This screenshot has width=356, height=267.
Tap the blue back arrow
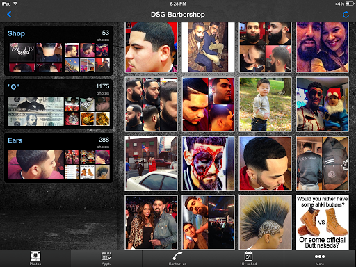tap(9, 15)
